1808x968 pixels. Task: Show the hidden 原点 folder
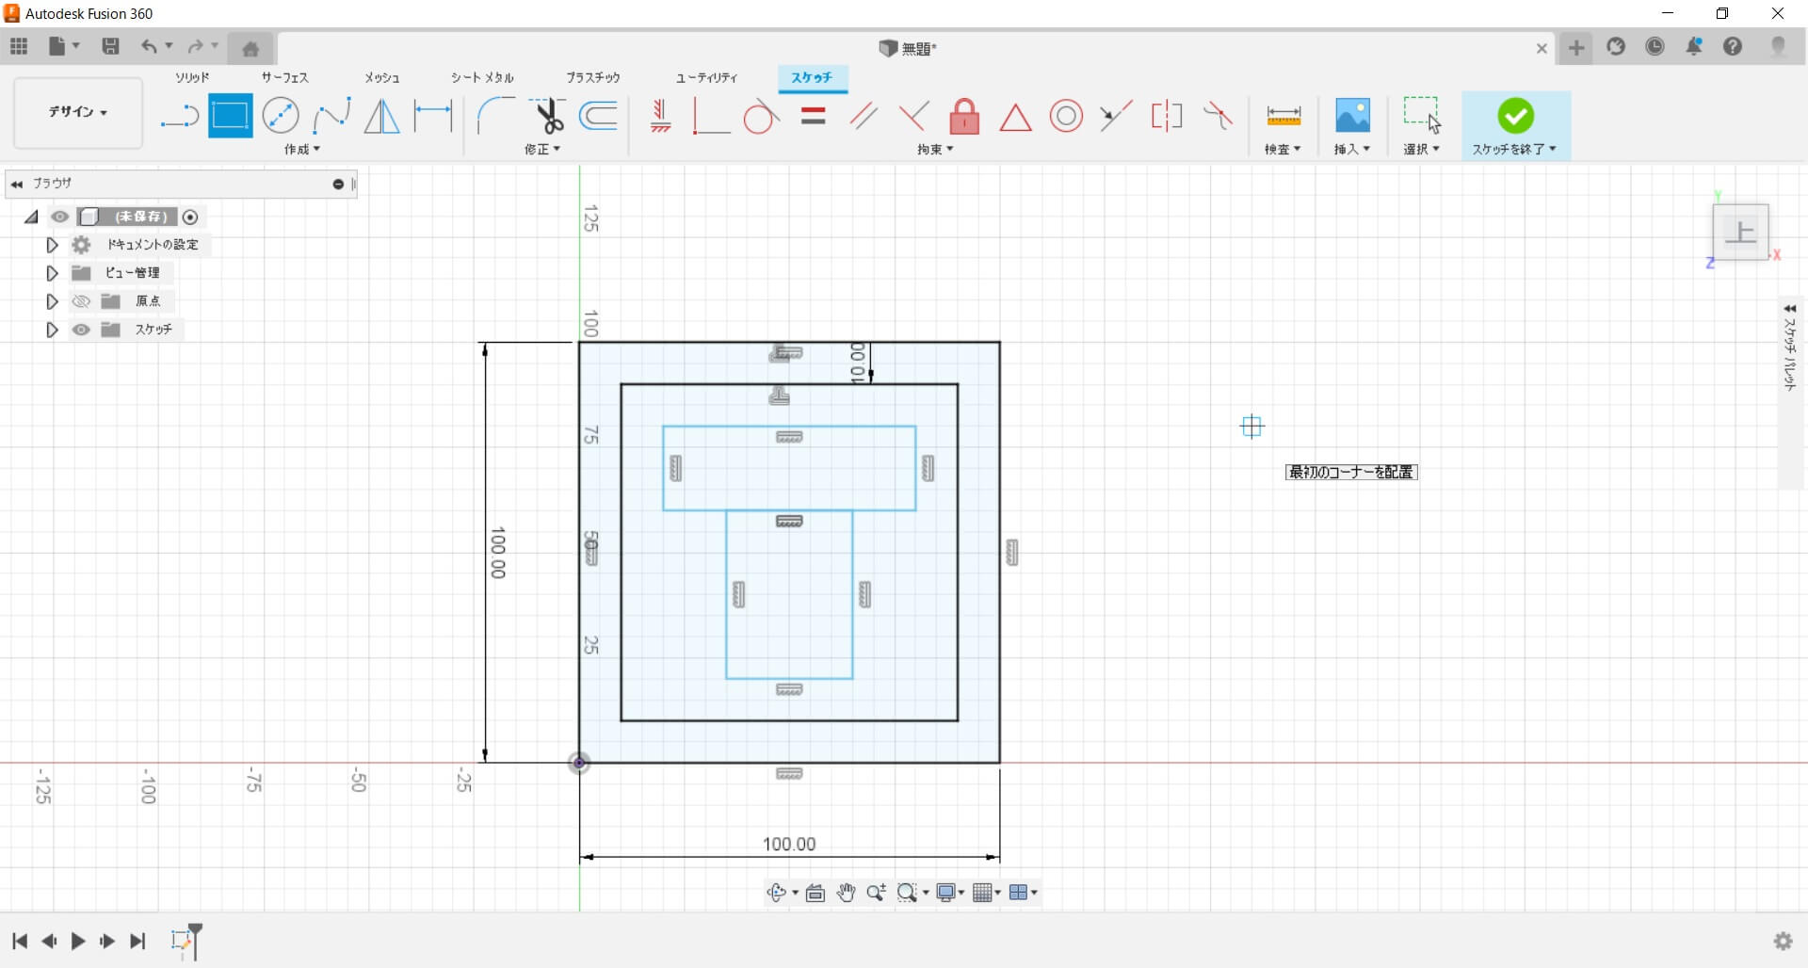tap(82, 301)
